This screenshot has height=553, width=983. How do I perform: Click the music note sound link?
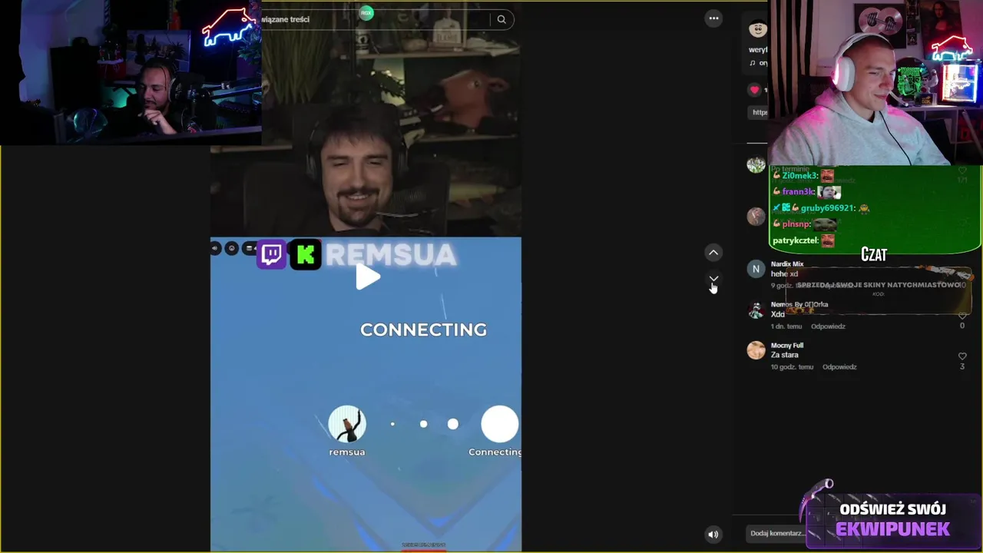[758, 63]
